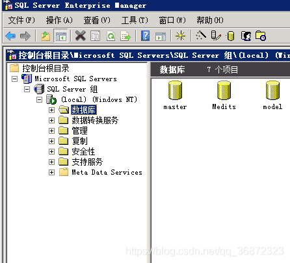
Task: Click the Forward arrow toolbar icon
Action: tap(25, 36)
